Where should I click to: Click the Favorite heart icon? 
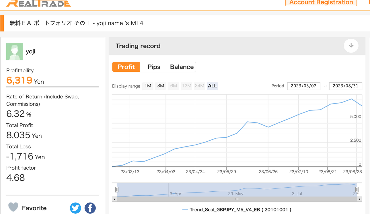[13, 207]
